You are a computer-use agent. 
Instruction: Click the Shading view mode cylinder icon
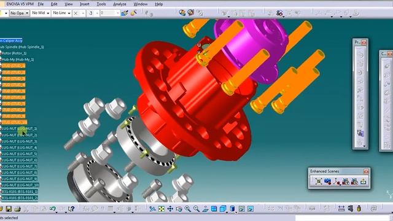tap(232, 209)
